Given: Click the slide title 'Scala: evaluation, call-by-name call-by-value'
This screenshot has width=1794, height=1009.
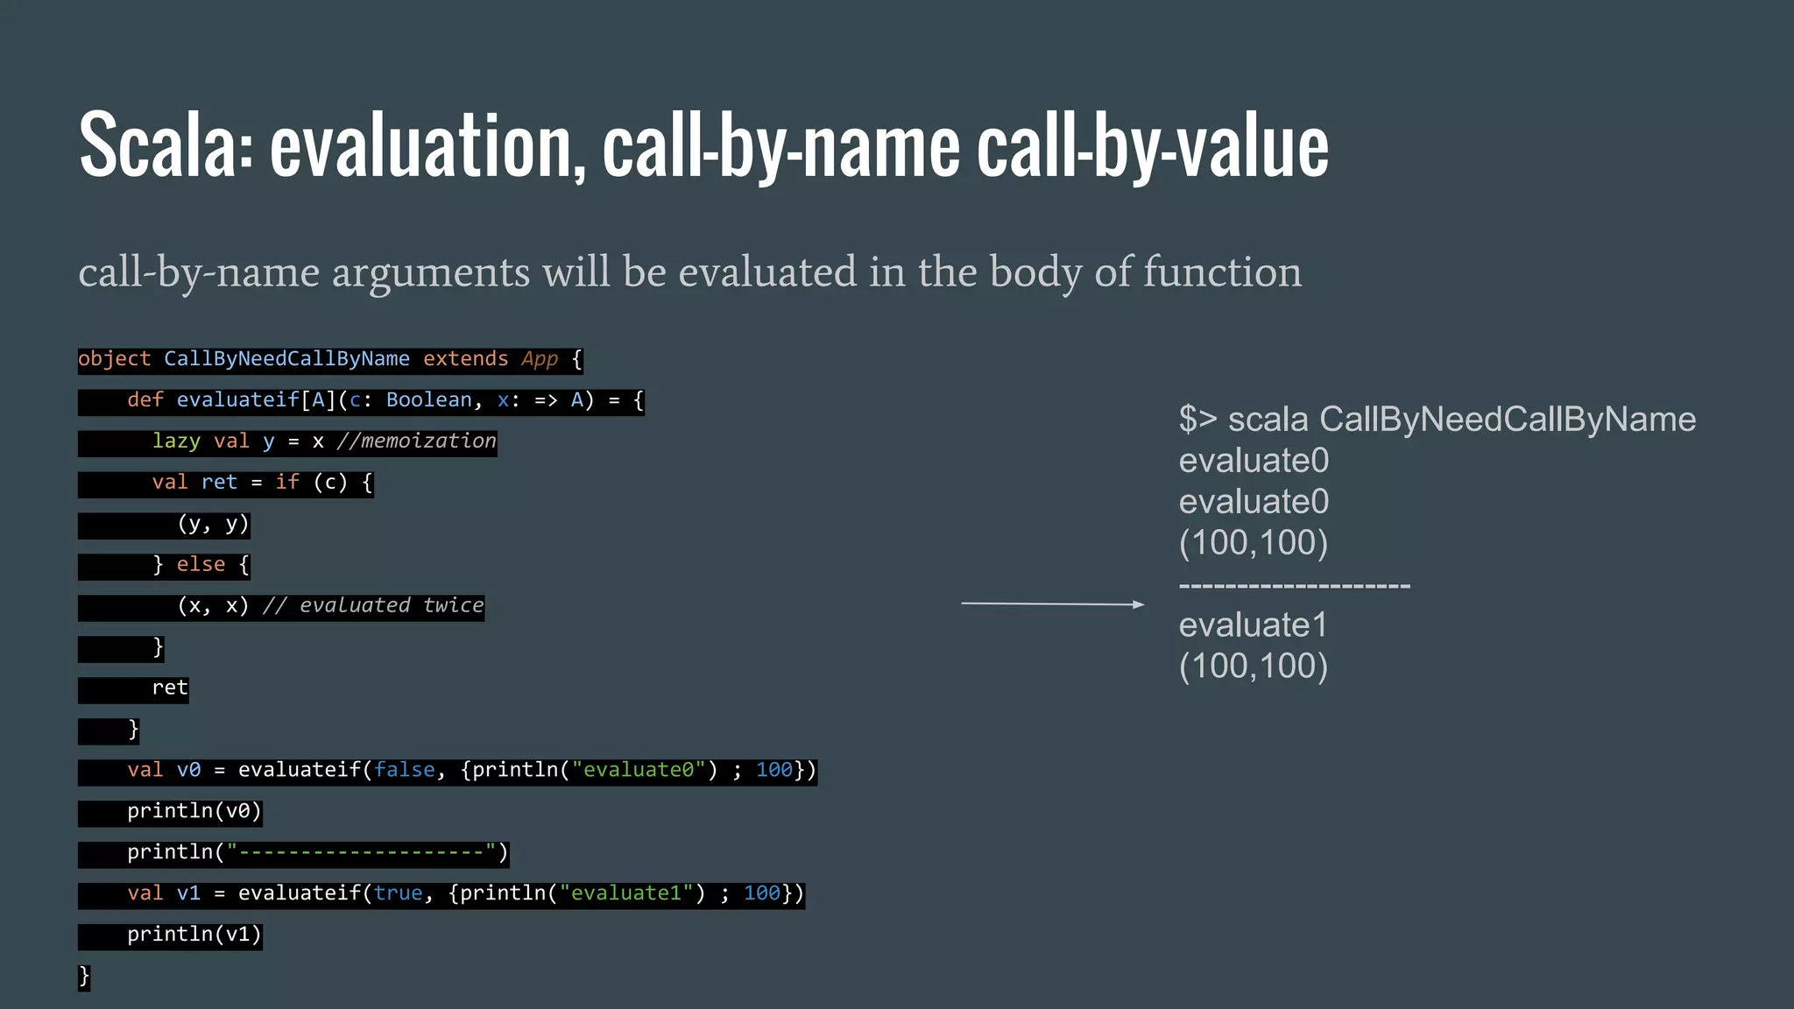Looking at the screenshot, I should (x=703, y=147).
